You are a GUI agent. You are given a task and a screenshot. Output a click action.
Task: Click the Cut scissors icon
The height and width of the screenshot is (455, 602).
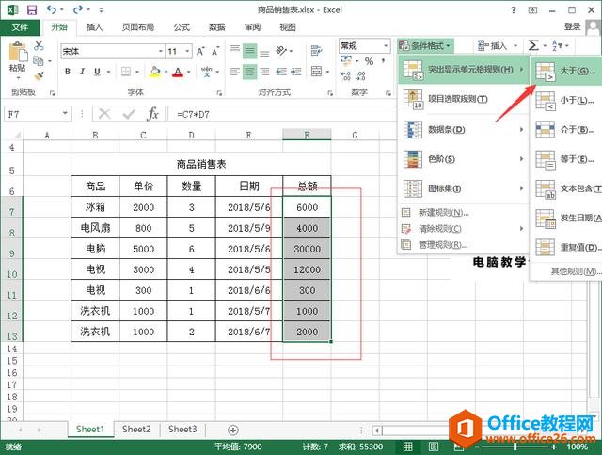point(39,45)
